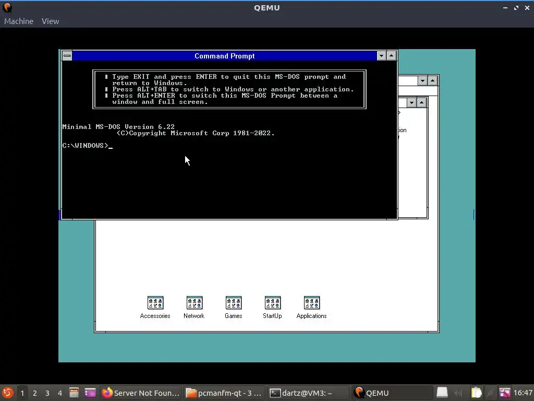Switch to workspace 3
534x401 pixels.
click(47, 393)
